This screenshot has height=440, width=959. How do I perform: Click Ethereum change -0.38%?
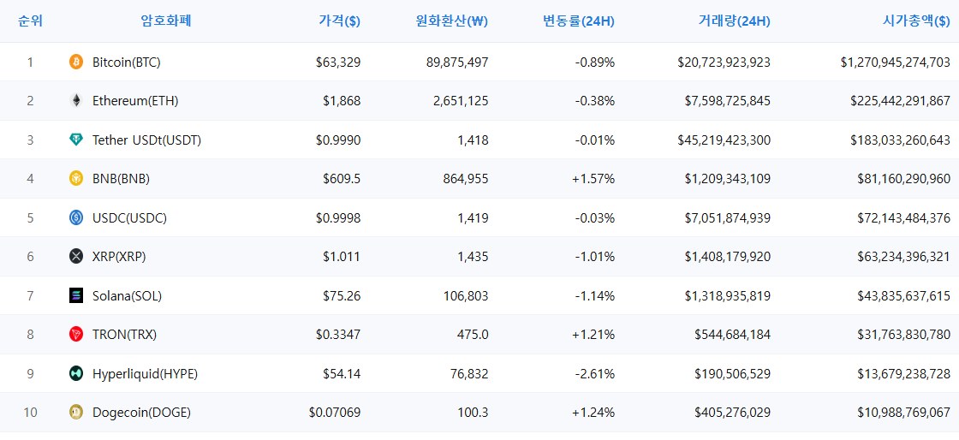(x=595, y=101)
